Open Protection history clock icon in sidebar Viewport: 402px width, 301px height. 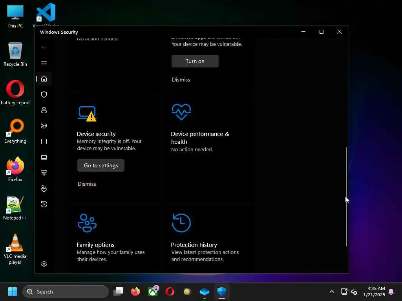click(x=44, y=204)
